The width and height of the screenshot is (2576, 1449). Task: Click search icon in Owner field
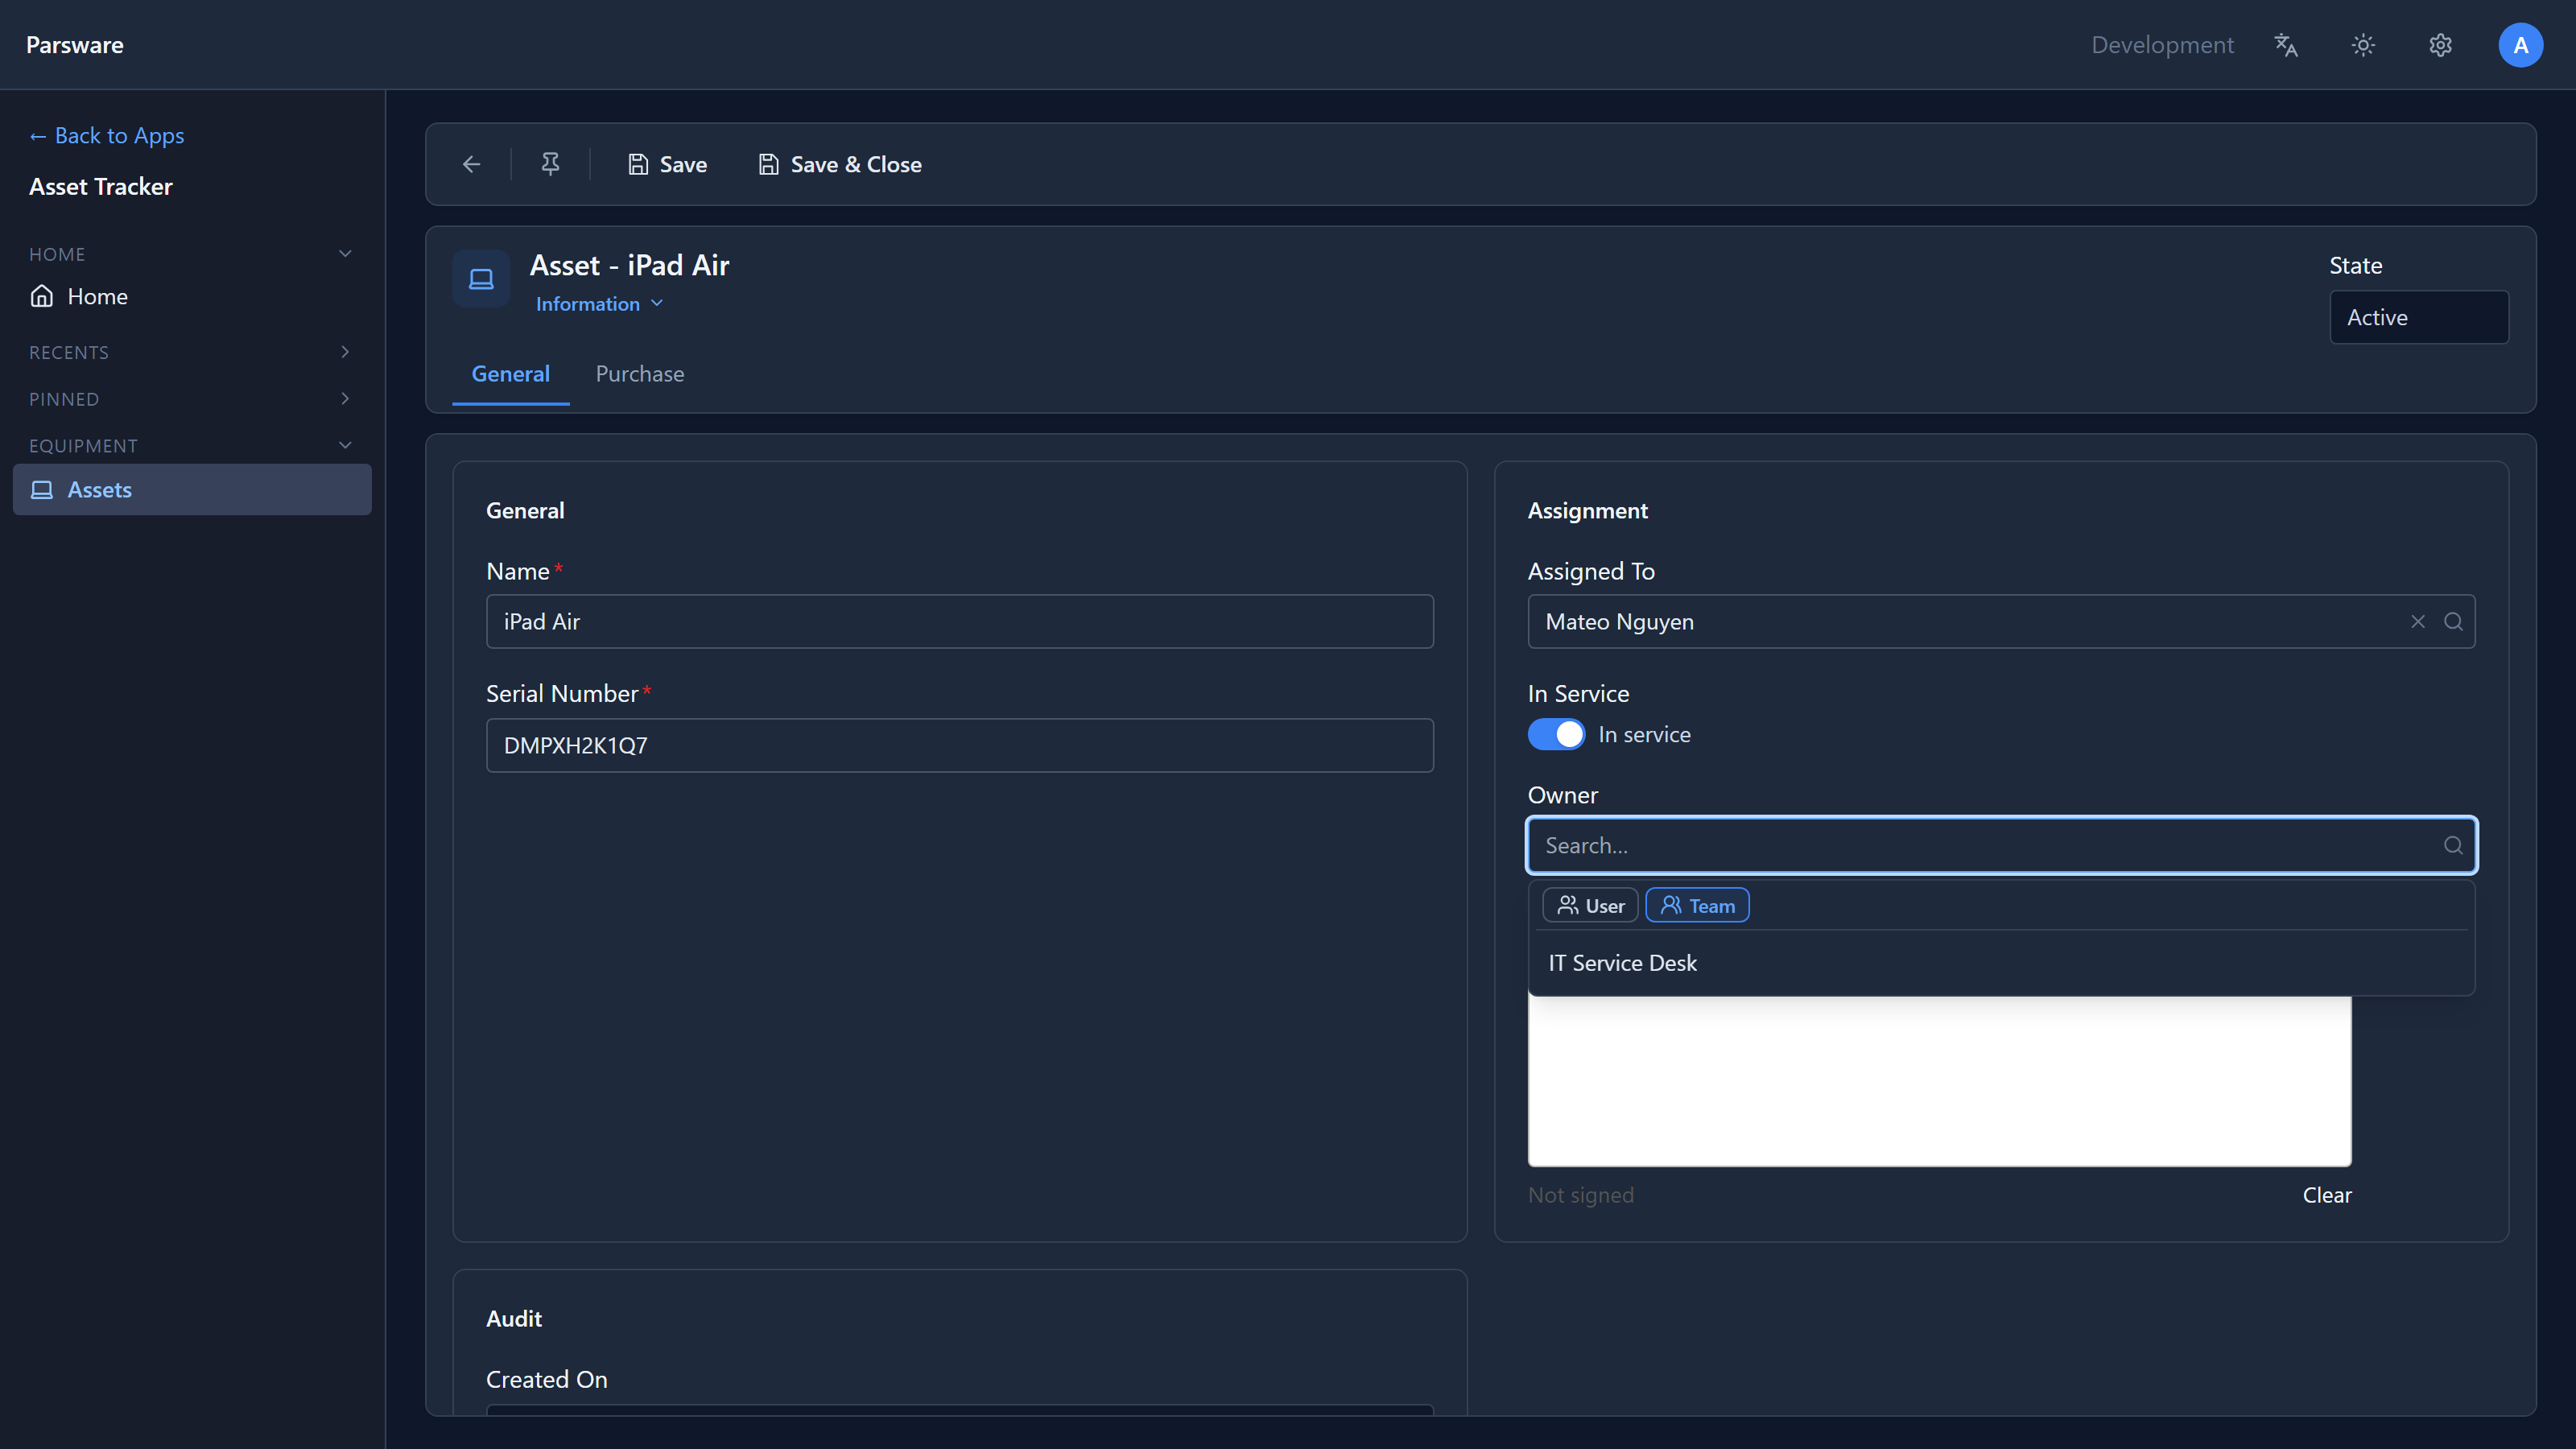pos(2453,846)
